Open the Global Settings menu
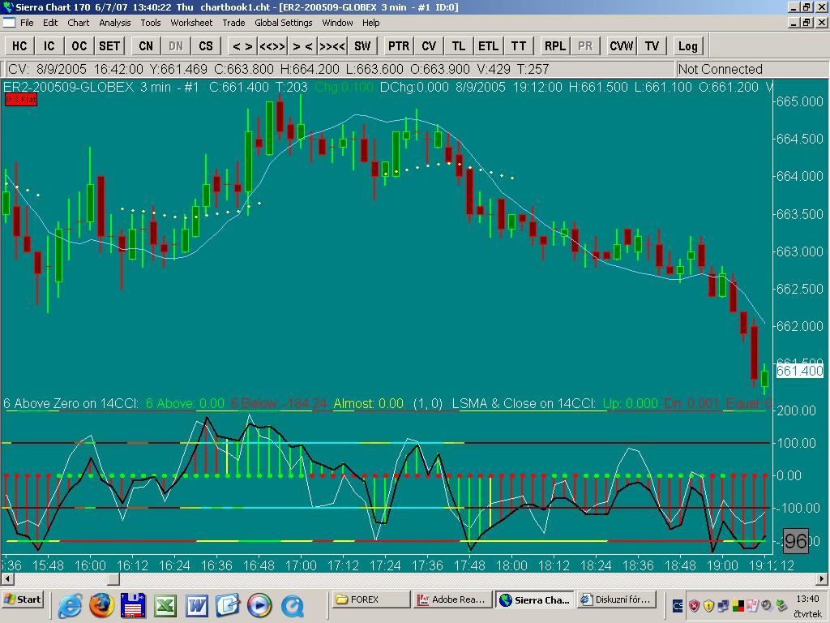 283,23
